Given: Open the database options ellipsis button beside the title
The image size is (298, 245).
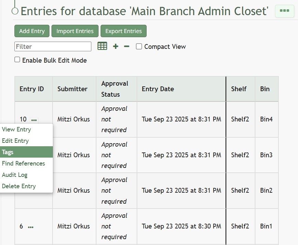Looking at the screenshot, I should (x=285, y=11).
